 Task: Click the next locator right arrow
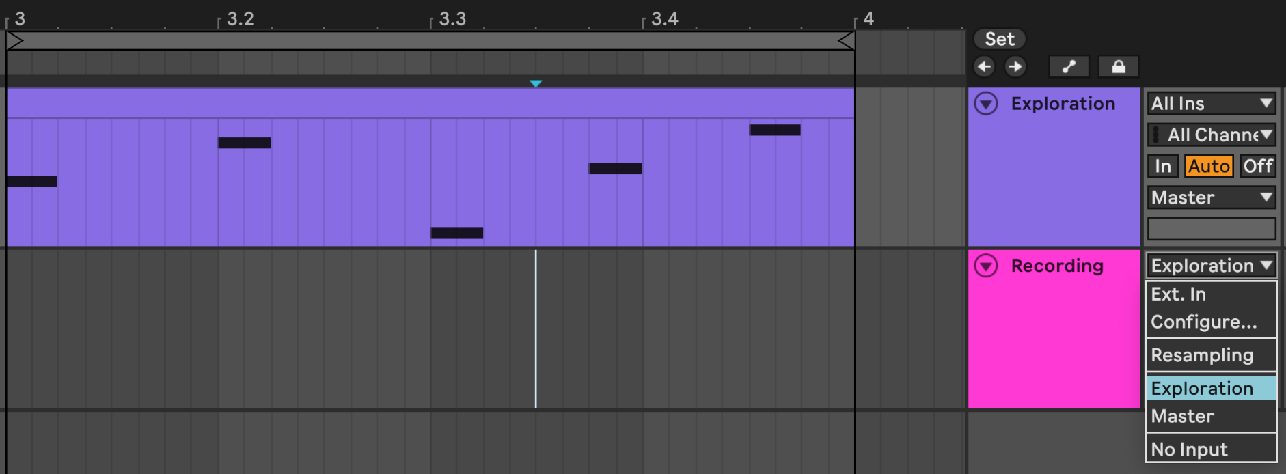pyautogui.click(x=1015, y=66)
